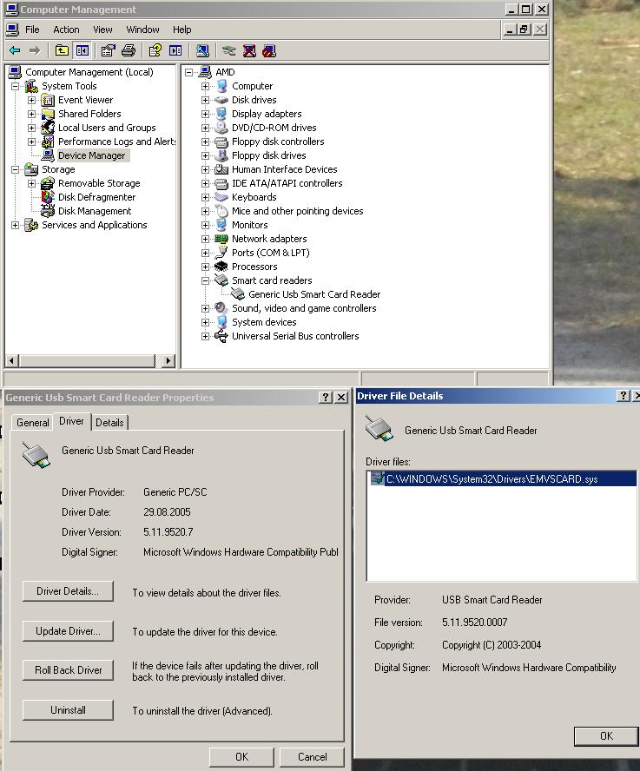Image resolution: width=640 pixels, height=771 pixels.
Task: Click Cancel in the Properties dialog
Action: (312, 757)
